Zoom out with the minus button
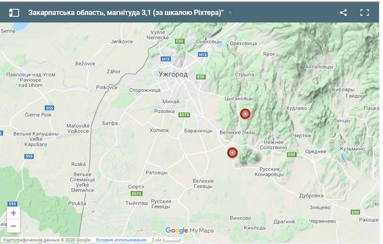 [13, 226]
